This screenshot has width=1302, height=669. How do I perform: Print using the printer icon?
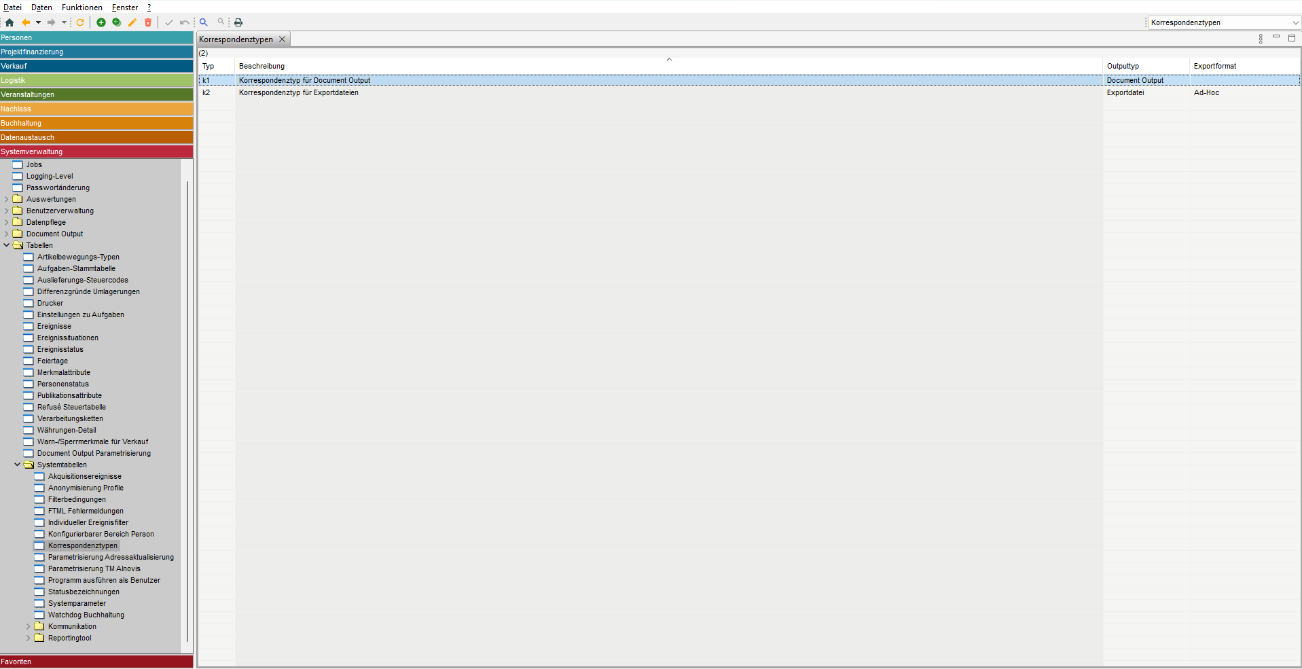point(238,22)
